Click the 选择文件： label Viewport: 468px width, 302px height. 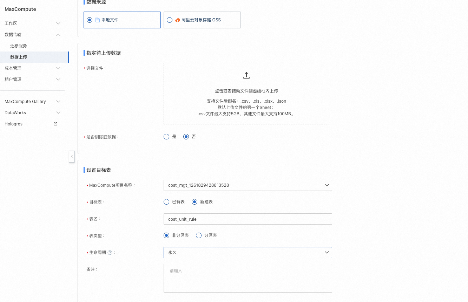(96, 68)
